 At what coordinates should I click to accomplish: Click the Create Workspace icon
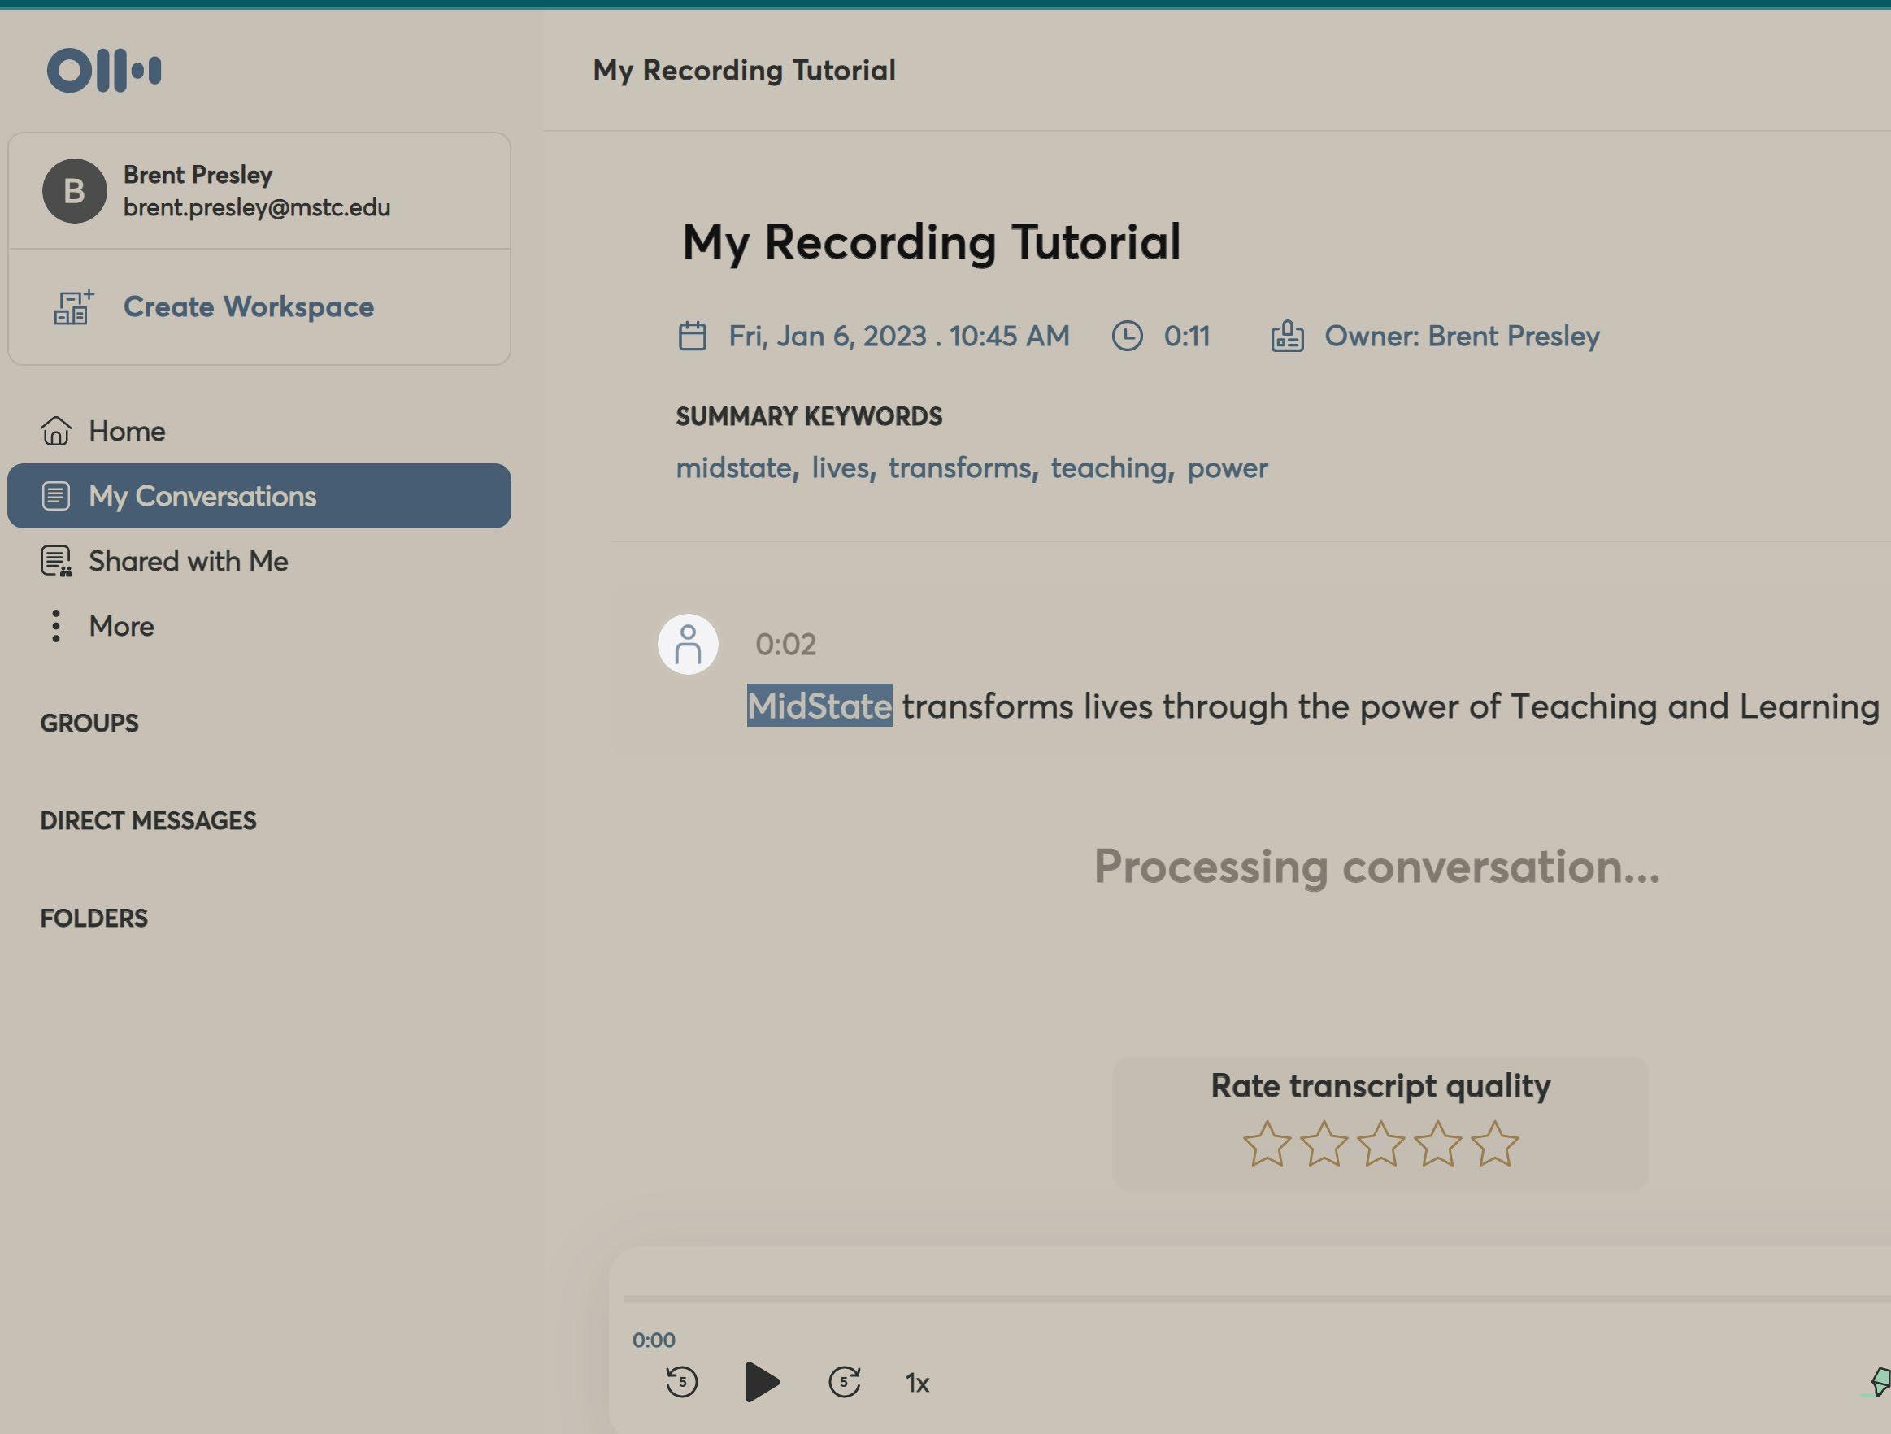(x=73, y=306)
